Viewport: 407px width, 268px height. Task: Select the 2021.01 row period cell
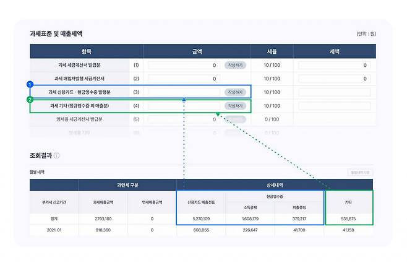pyautogui.click(x=54, y=230)
